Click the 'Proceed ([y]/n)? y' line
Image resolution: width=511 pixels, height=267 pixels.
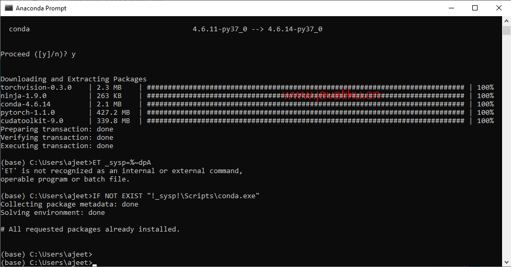(x=38, y=54)
